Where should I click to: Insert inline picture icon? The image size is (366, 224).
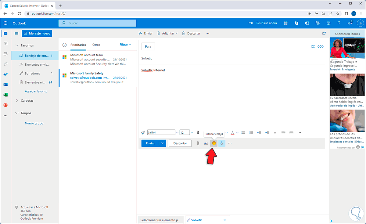[x=206, y=143]
